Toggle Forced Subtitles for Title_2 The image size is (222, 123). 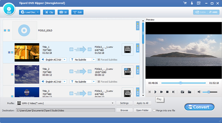(99, 81)
